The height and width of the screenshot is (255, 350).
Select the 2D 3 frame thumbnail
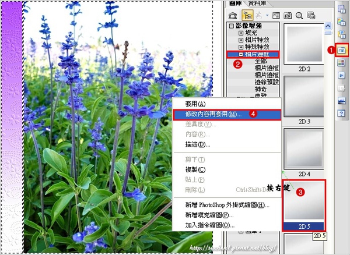304,96
